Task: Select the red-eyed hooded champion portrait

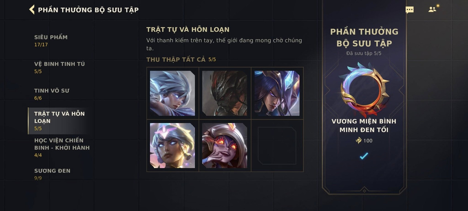Action: (x=224, y=145)
